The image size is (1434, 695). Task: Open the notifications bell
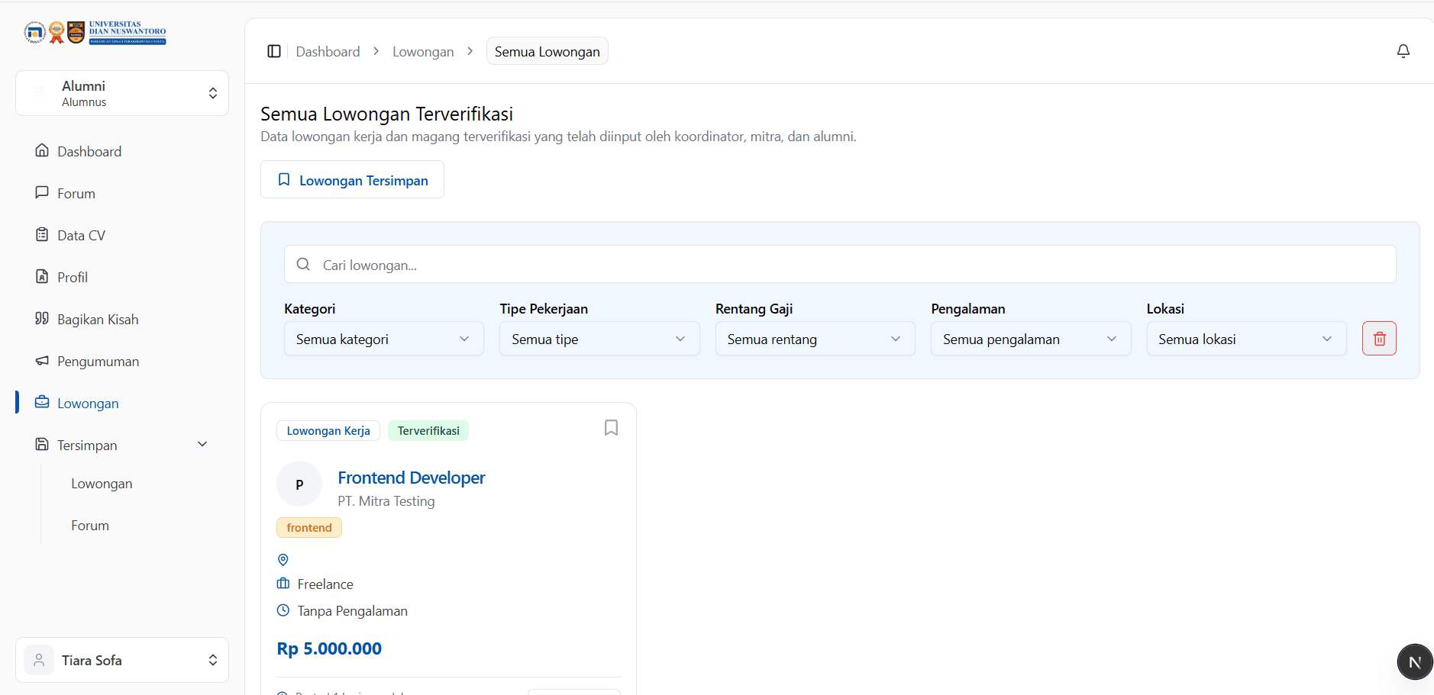coord(1403,51)
